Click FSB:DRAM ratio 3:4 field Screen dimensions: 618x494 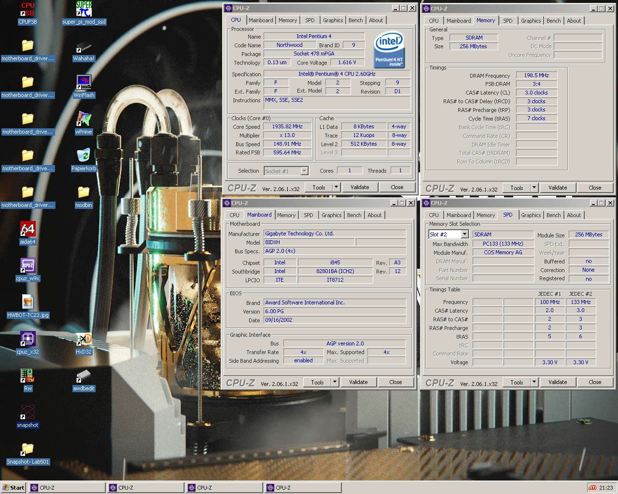click(536, 84)
